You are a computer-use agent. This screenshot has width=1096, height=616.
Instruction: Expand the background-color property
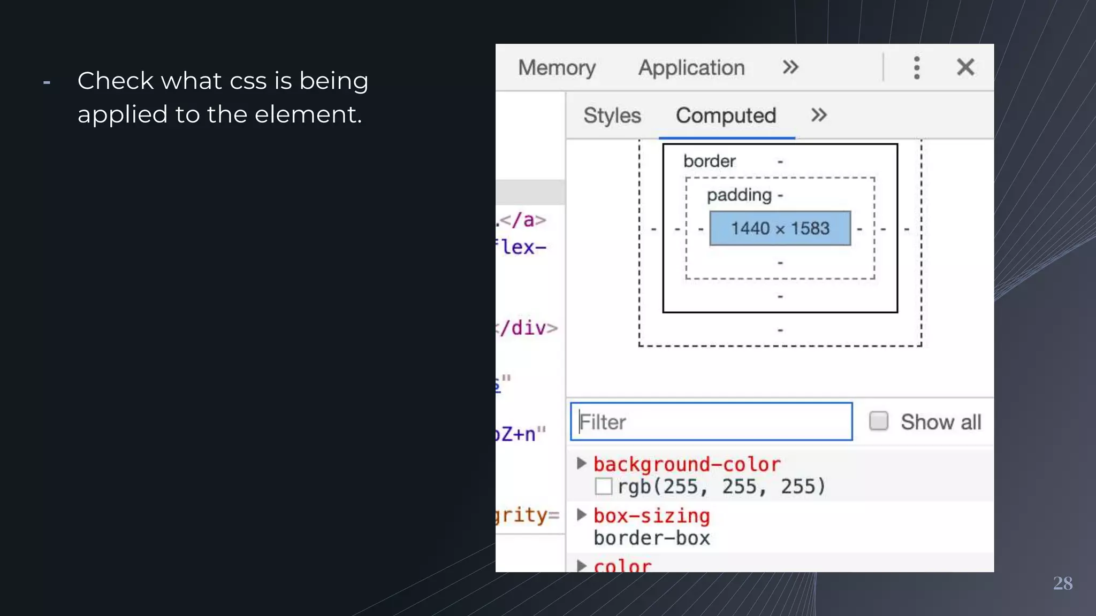582,463
